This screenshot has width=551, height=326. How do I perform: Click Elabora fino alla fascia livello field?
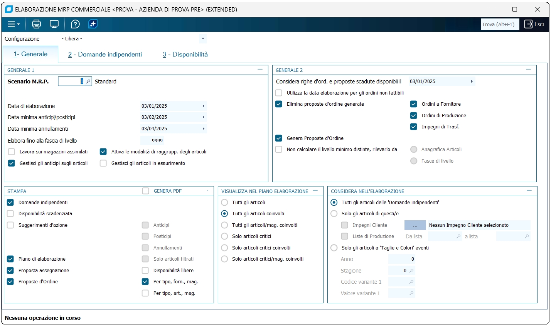point(153,141)
